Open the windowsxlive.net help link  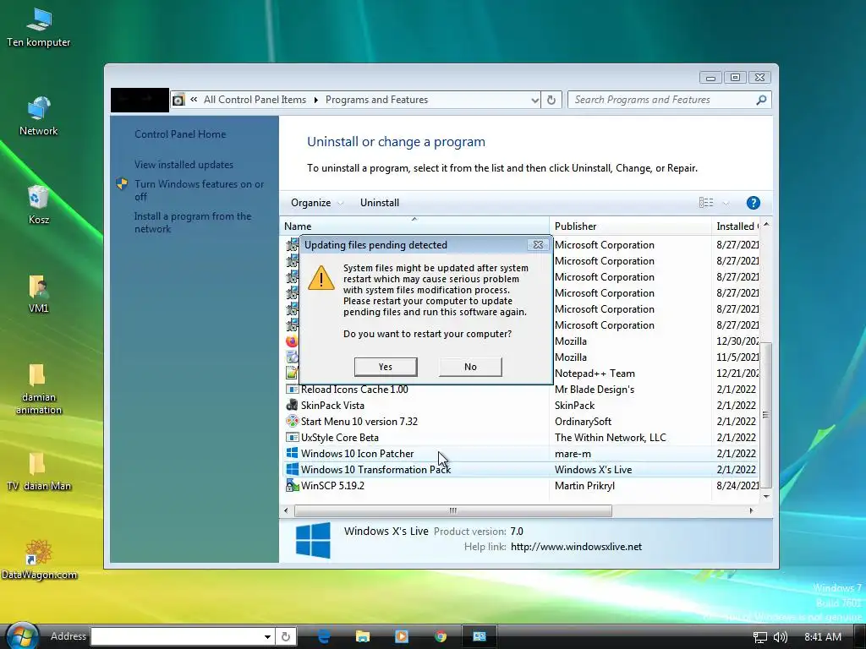pyautogui.click(x=576, y=547)
